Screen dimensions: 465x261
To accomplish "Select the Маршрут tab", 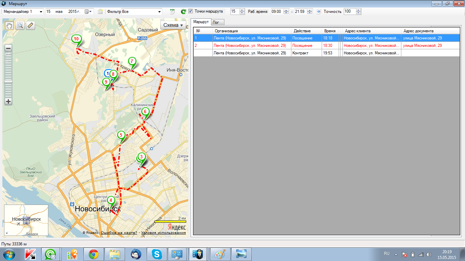I will coord(201,22).
